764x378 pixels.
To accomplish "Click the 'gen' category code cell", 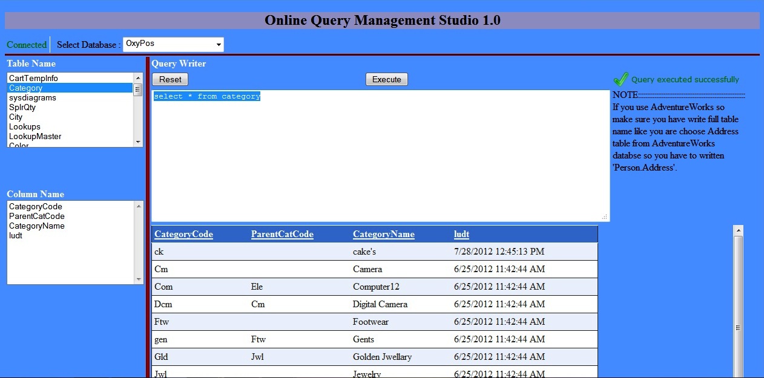I will pyautogui.click(x=200, y=339).
